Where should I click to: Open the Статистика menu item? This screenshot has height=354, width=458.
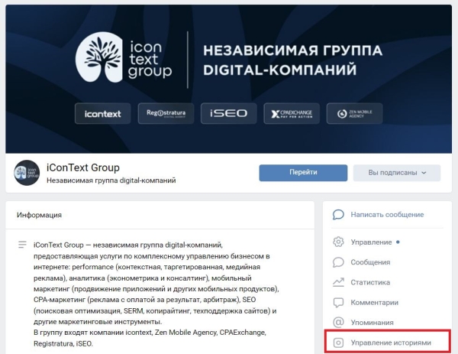click(371, 282)
